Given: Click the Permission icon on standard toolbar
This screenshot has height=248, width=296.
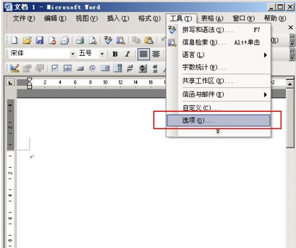Looking at the screenshot, I should click(x=52, y=40).
